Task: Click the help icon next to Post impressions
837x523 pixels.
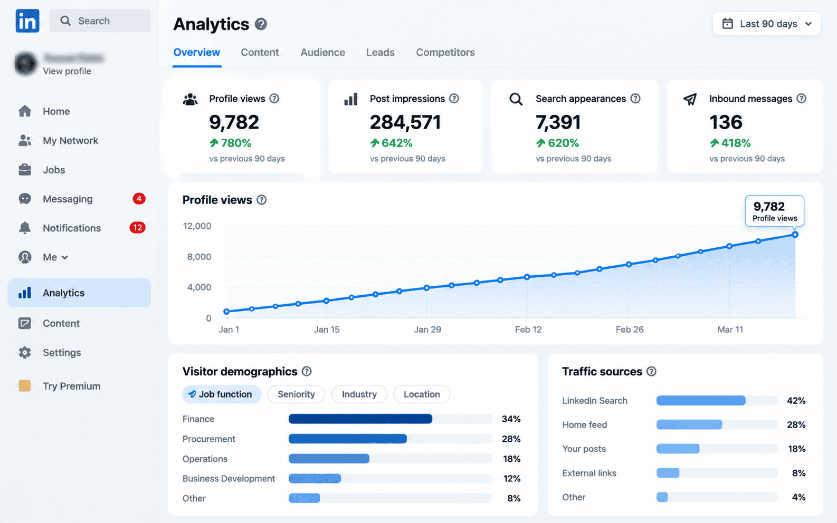Action: tap(454, 99)
